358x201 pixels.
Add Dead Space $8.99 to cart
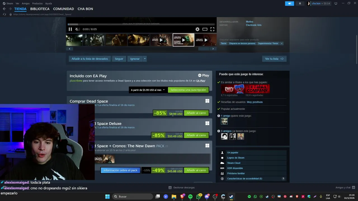[196, 113]
